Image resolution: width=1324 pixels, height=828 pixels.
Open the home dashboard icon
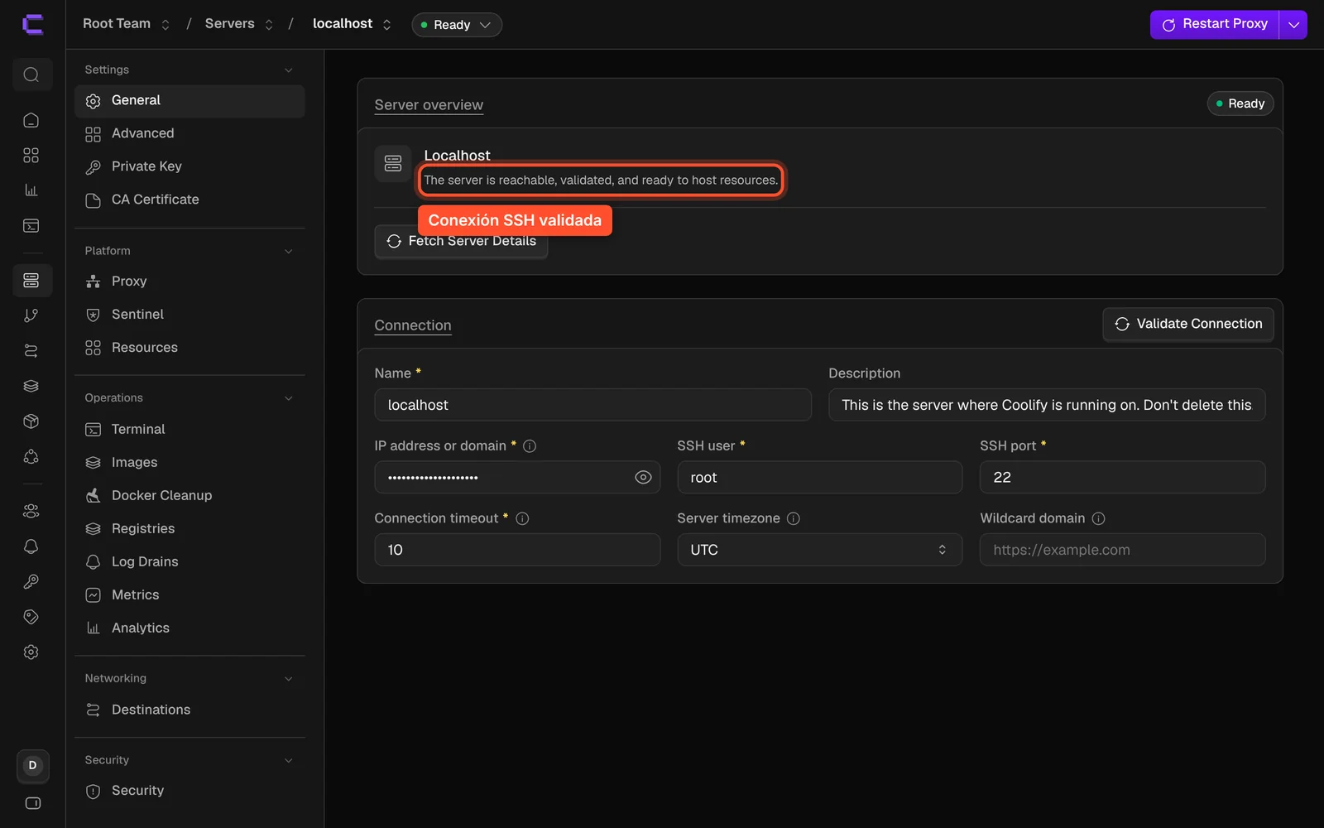[31, 120]
